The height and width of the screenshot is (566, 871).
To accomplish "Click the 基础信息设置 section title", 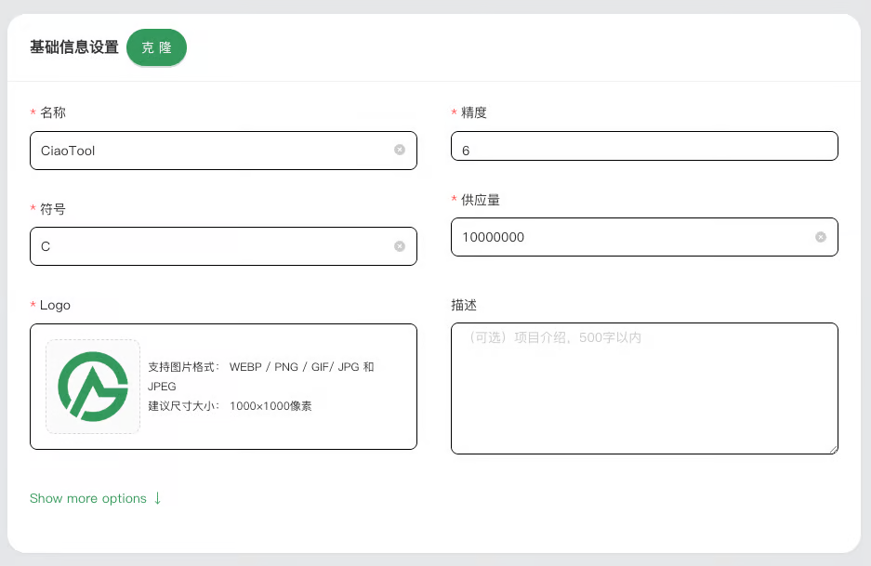I will pos(74,47).
